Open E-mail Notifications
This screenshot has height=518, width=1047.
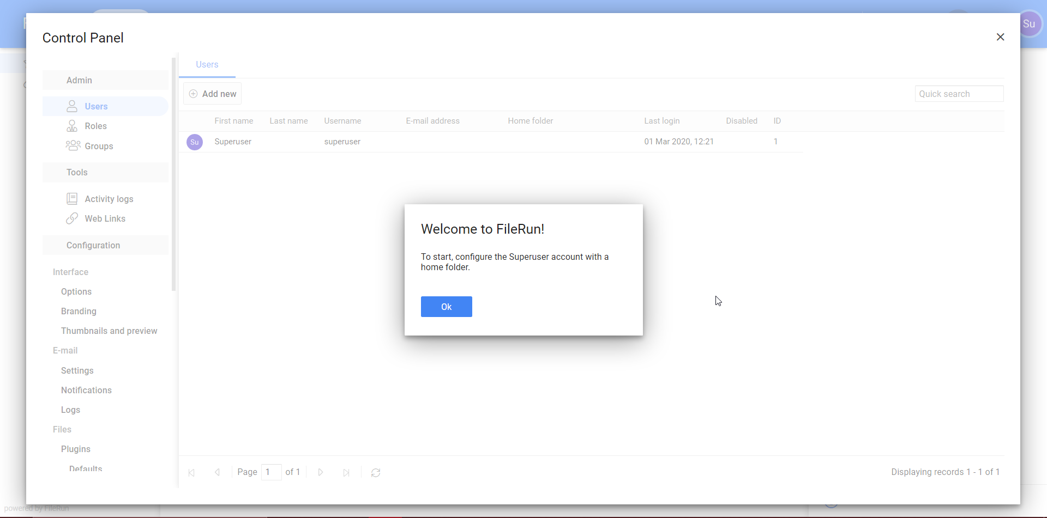tap(86, 390)
